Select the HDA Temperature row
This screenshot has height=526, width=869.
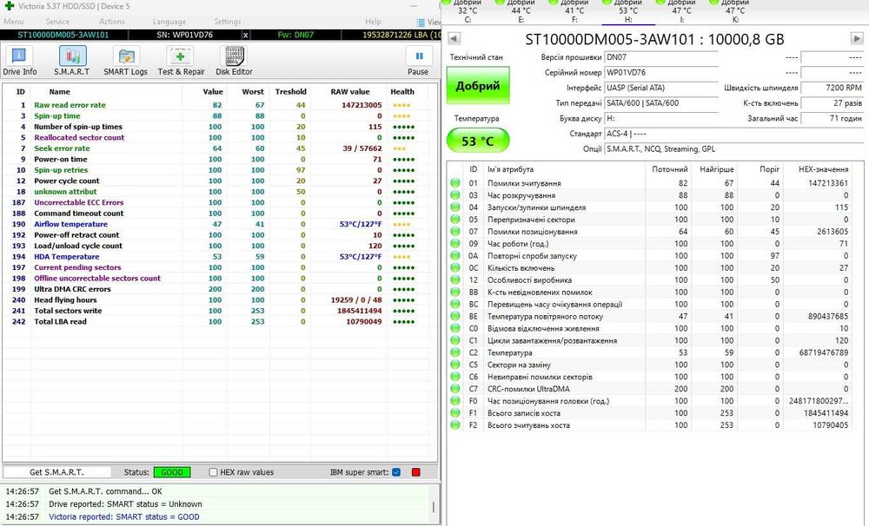[x=216, y=256]
